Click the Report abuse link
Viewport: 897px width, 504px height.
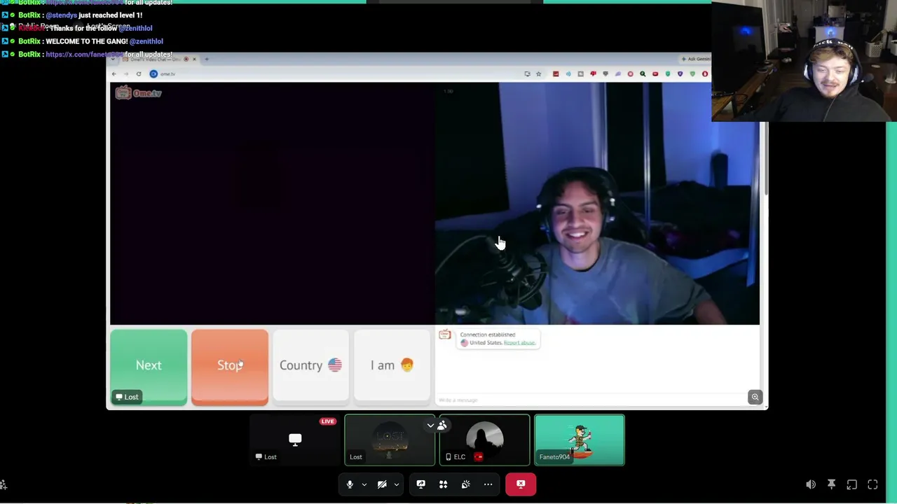tap(519, 343)
